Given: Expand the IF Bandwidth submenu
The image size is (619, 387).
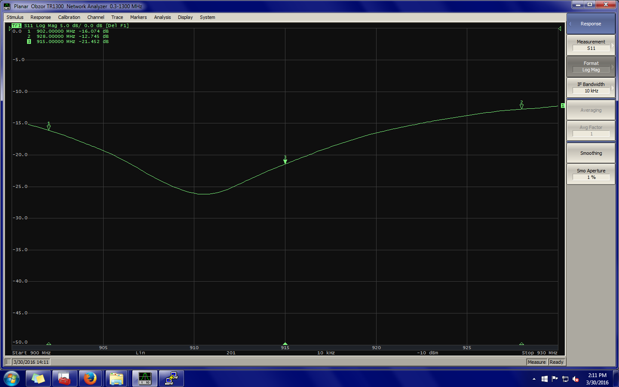Looking at the screenshot, I should 591,88.
